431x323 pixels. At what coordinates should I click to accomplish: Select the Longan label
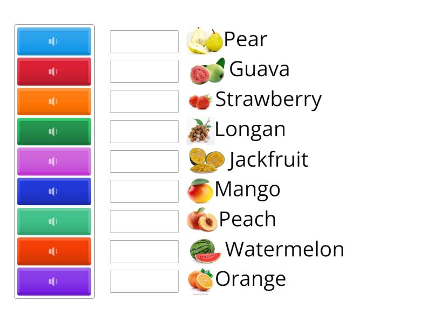coord(250,129)
